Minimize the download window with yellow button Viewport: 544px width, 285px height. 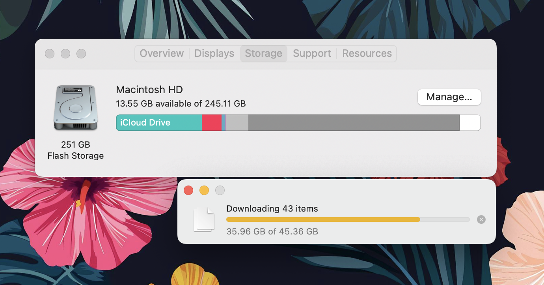pyautogui.click(x=204, y=190)
